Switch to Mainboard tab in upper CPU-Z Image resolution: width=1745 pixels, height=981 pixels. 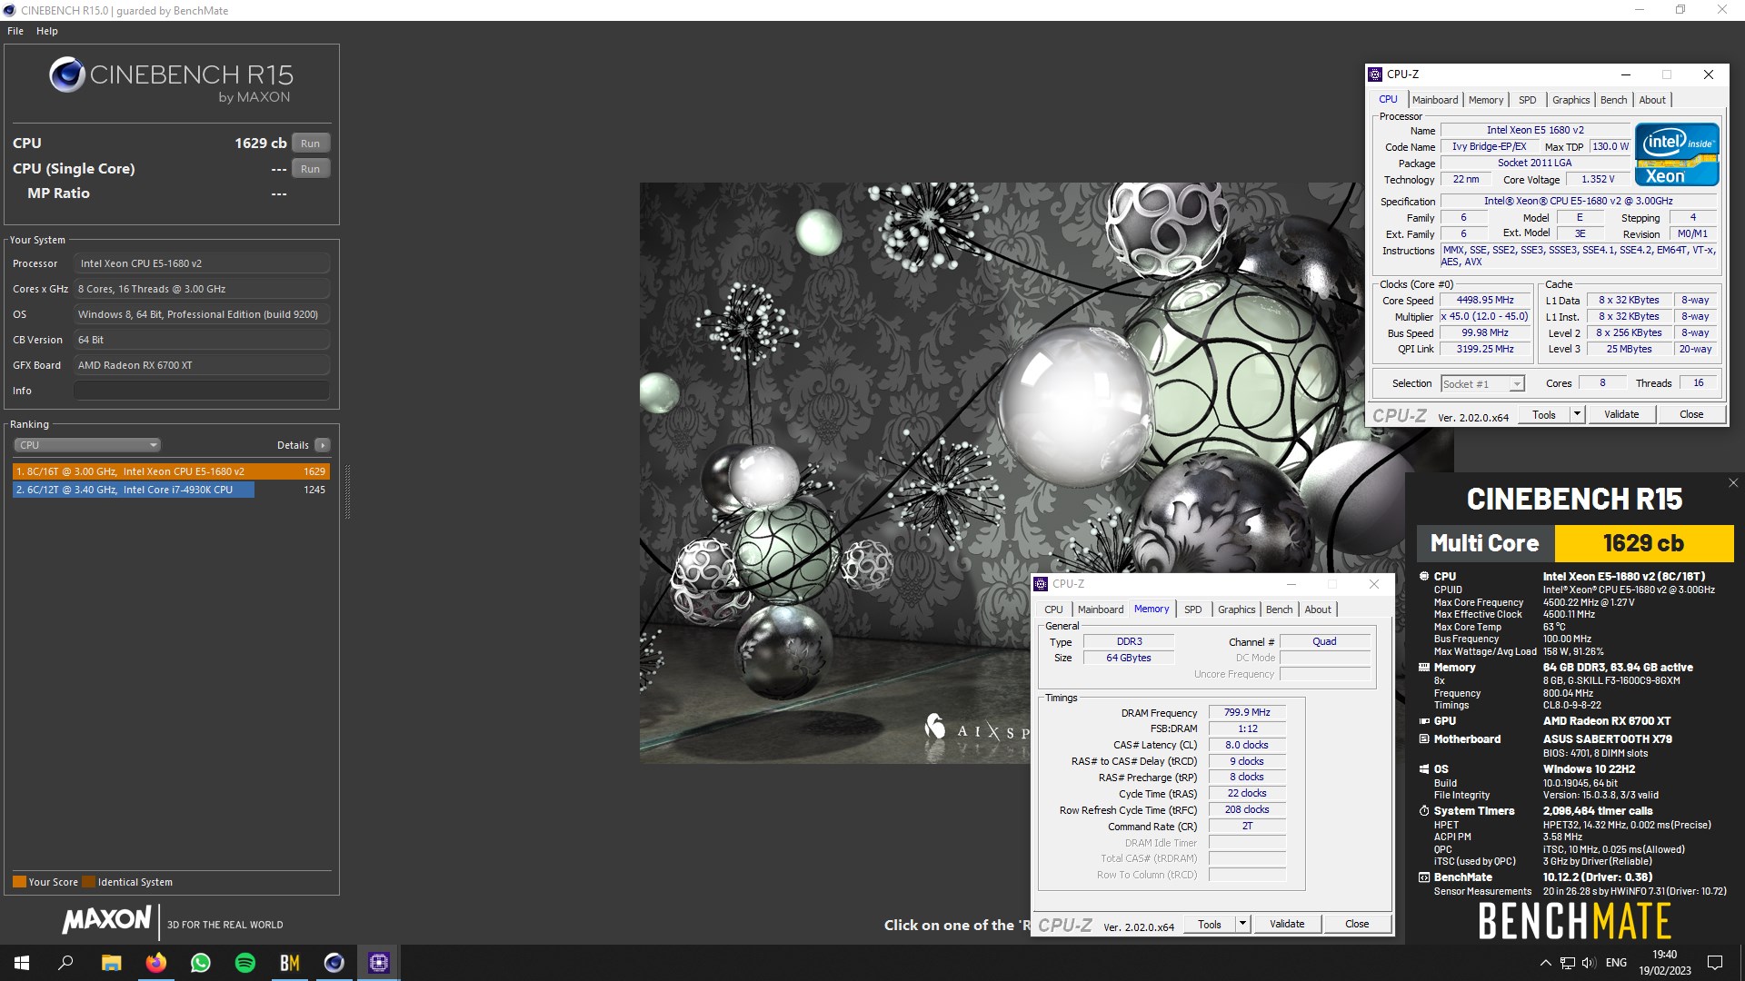pos(1435,100)
